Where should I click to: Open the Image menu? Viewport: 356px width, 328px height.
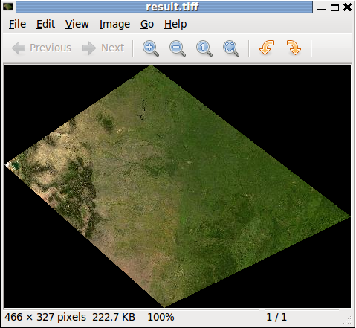pyautogui.click(x=114, y=25)
